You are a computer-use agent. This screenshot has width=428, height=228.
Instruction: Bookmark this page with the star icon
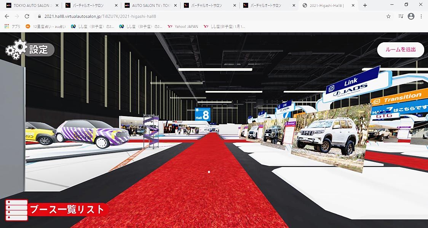tap(388, 16)
